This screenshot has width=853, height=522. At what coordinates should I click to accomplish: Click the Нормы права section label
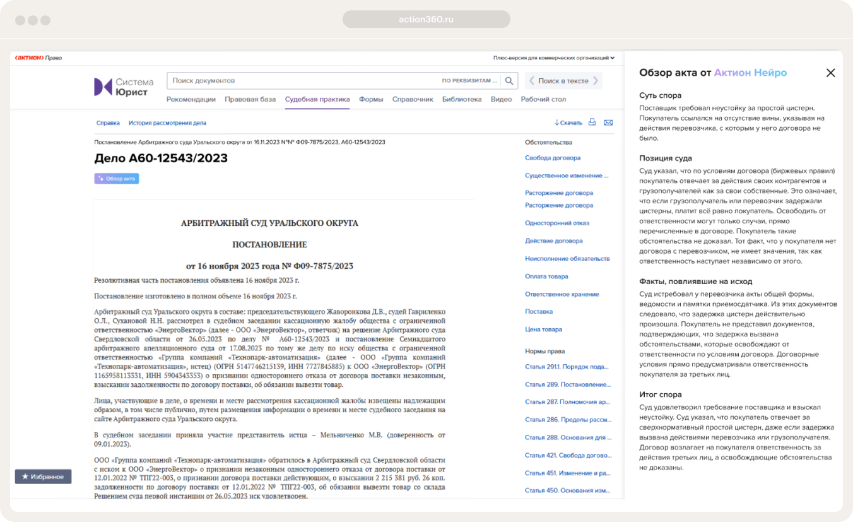pos(545,352)
